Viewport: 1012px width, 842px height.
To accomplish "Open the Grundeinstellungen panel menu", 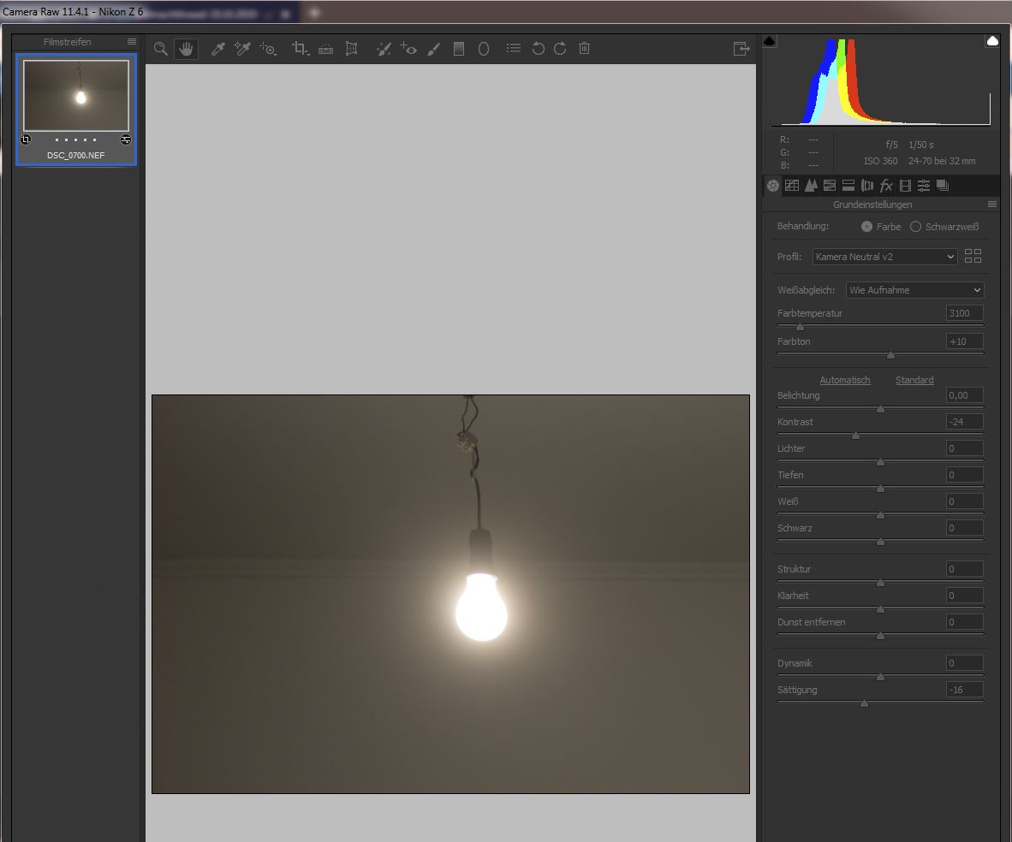I will pyautogui.click(x=992, y=204).
